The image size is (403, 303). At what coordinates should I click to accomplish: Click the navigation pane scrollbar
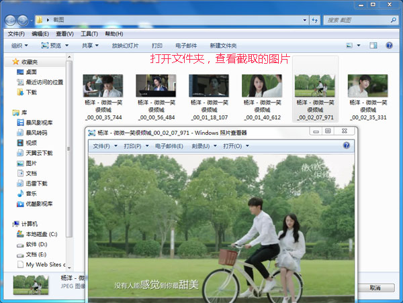[69, 149]
